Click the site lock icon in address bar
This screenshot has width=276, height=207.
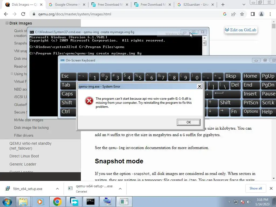(x=34, y=14)
